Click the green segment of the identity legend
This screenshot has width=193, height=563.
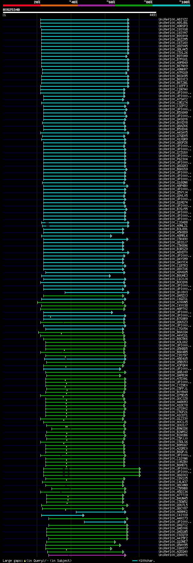[134, 5]
